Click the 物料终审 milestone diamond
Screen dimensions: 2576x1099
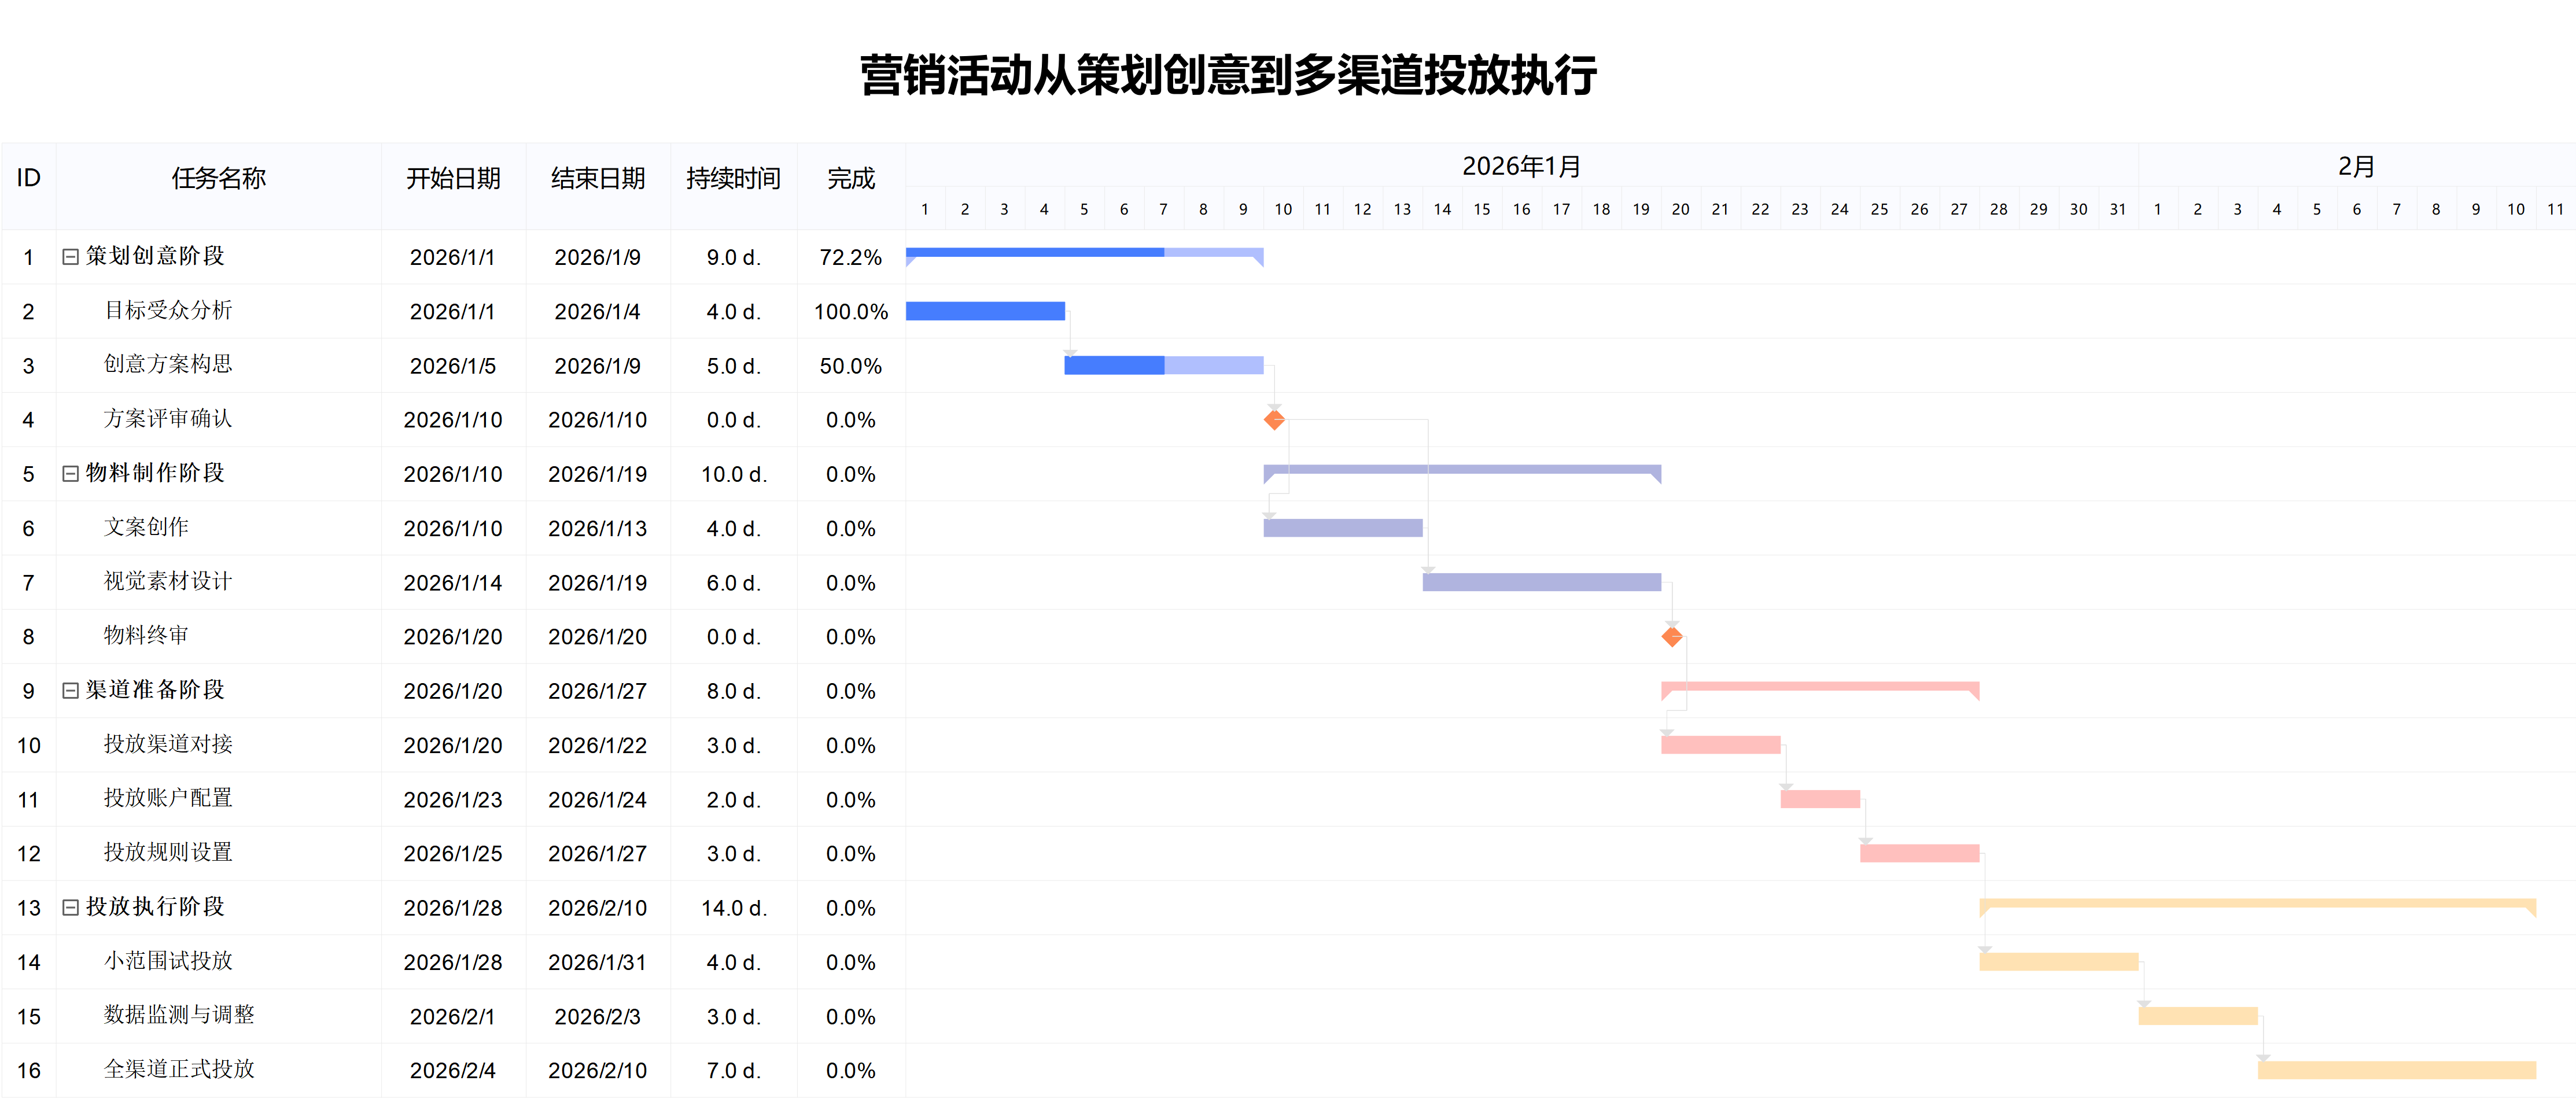tap(1672, 637)
